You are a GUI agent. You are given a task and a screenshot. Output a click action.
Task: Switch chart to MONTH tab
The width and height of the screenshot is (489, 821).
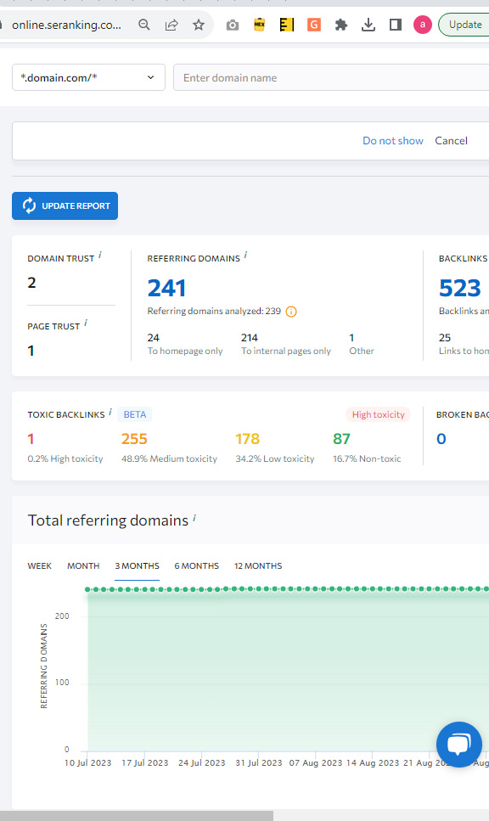[83, 566]
